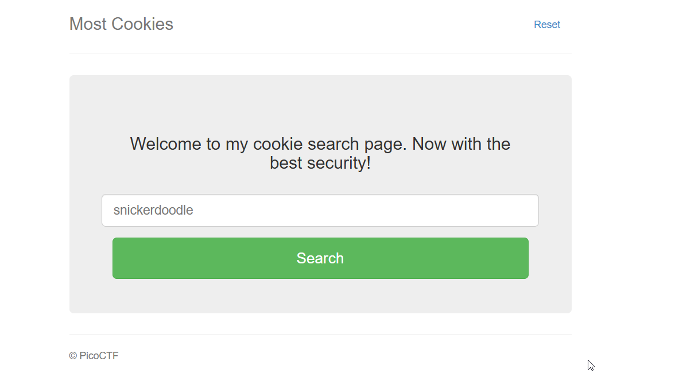Click the word "Most" in the title
Screen dimensions: 675x373
click(88, 24)
